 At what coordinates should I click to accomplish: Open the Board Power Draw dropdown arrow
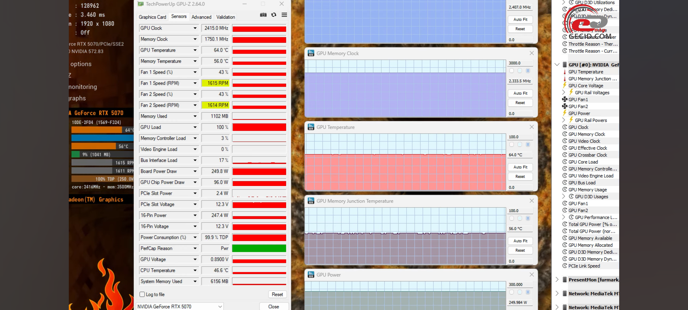click(x=195, y=171)
